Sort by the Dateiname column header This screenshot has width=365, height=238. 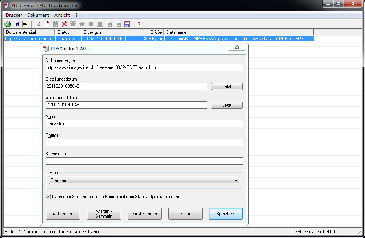click(239, 32)
